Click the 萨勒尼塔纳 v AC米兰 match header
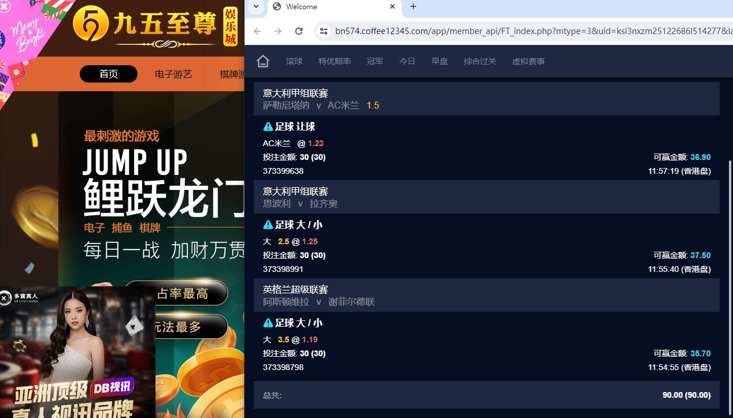Image resolution: width=733 pixels, height=418 pixels. [487, 99]
